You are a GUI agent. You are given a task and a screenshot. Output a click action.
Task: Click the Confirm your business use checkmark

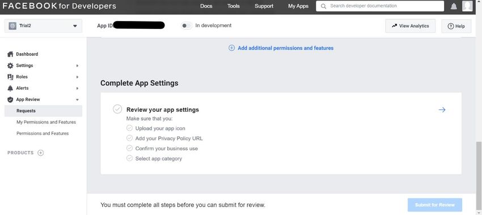point(129,148)
